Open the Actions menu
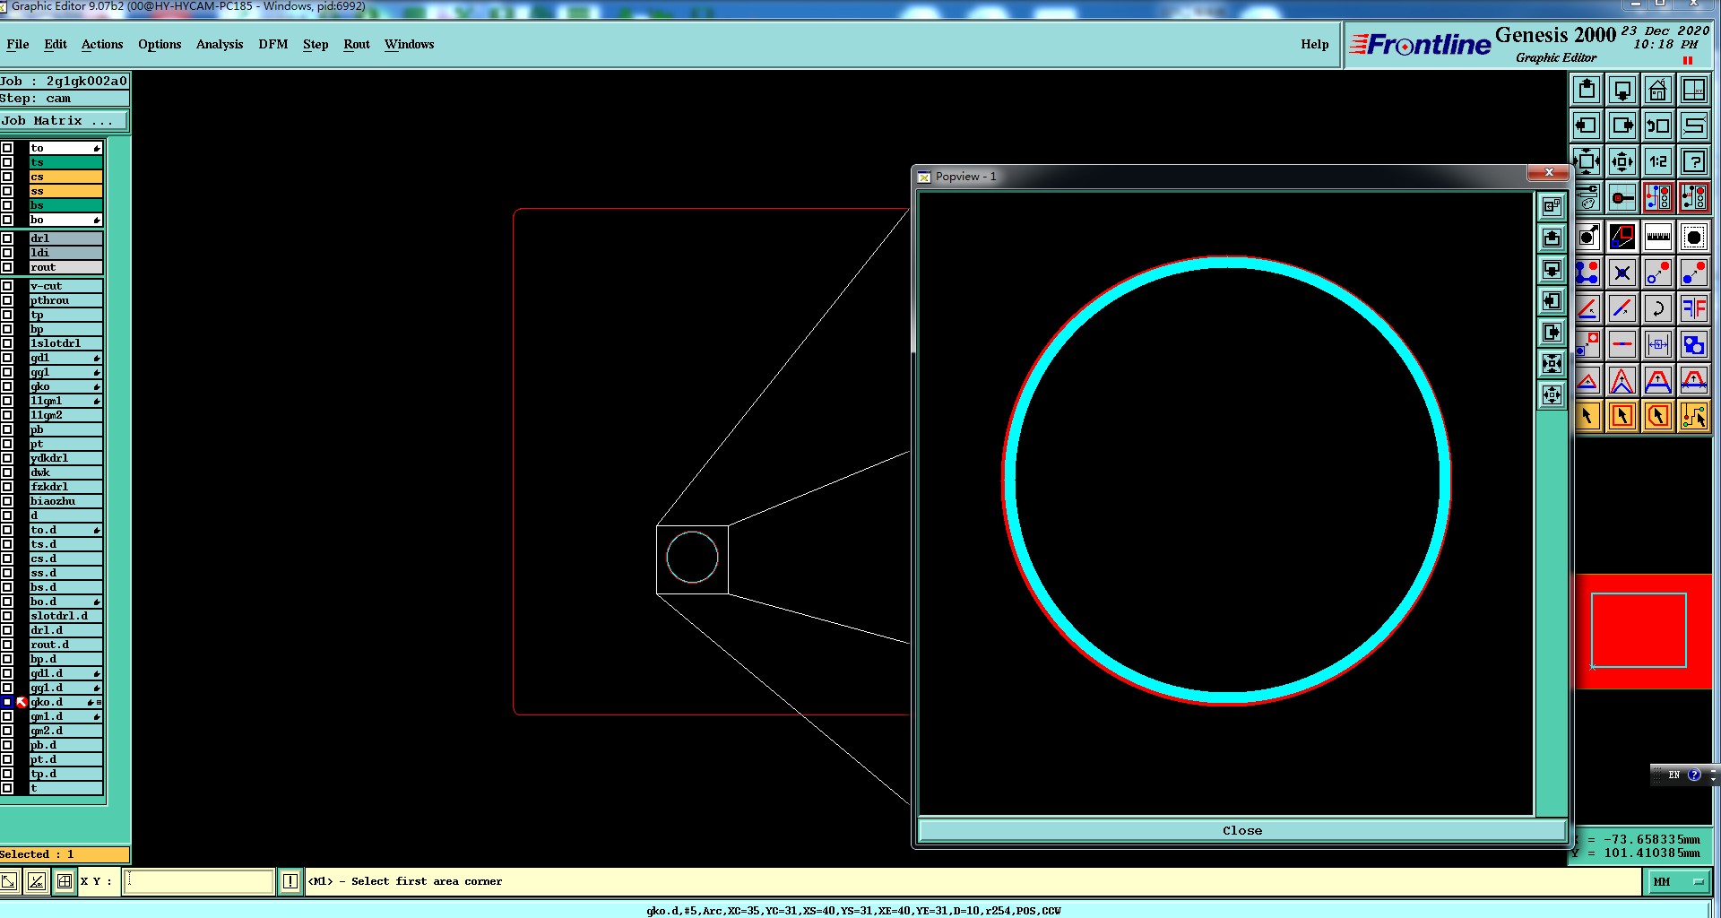This screenshot has width=1721, height=918. 102,44
